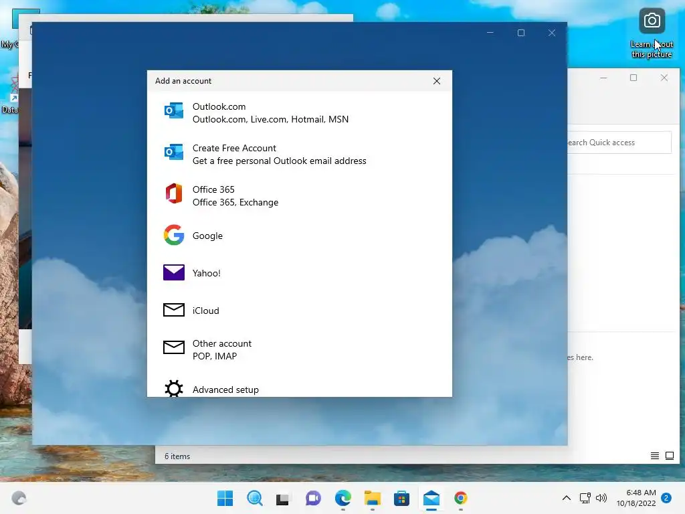Close the Mail app window
Image resolution: width=685 pixels, height=514 pixels.
tap(552, 33)
